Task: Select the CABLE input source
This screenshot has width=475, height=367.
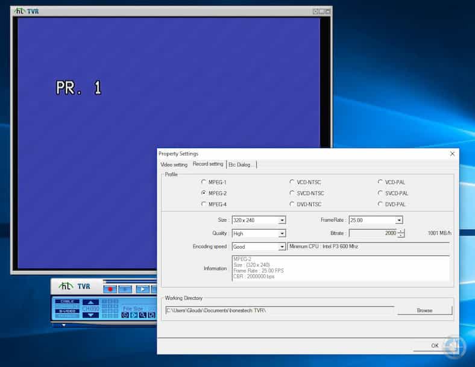Action: pos(66,301)
